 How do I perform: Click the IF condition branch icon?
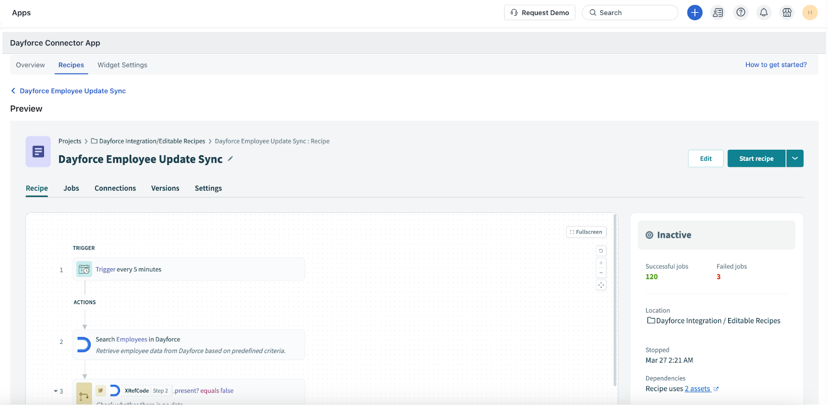(x=84, y=395)
